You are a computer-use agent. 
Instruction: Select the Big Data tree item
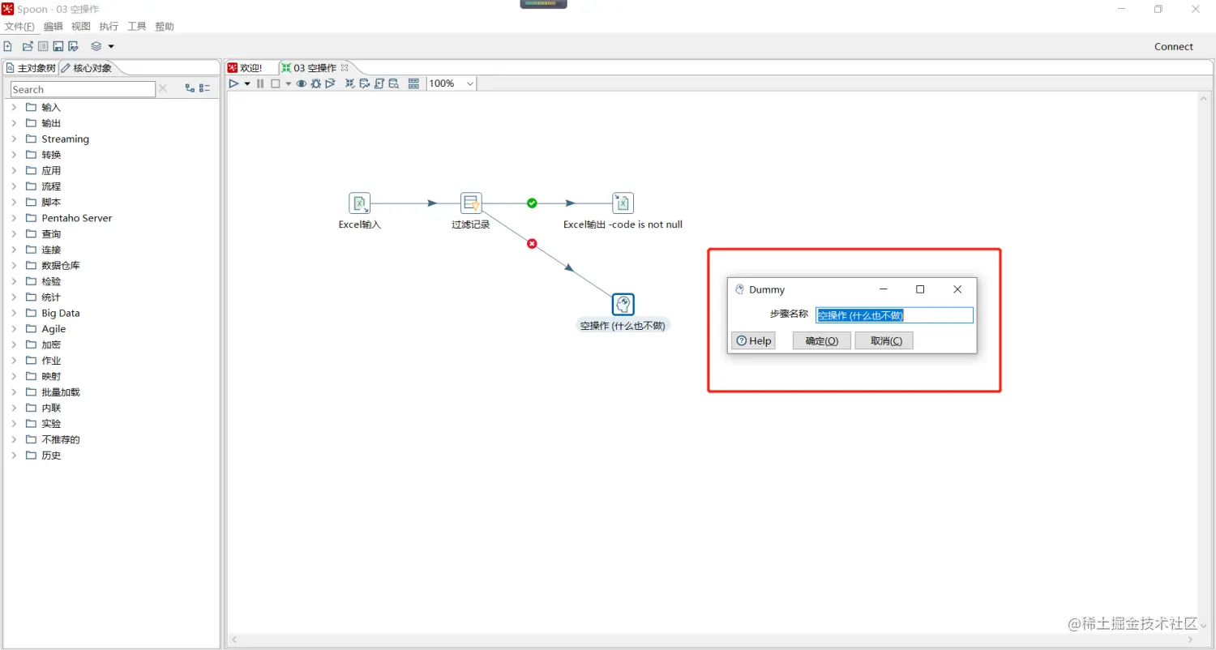click(61, 313)
